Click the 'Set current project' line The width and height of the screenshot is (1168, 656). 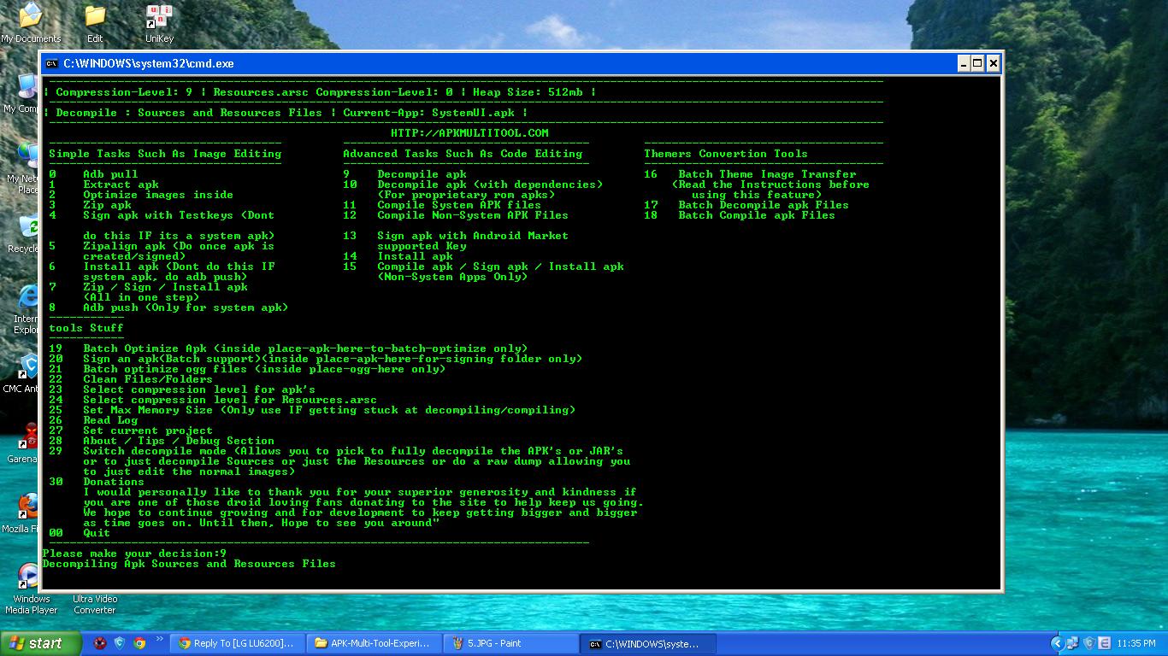click(131, 430)
